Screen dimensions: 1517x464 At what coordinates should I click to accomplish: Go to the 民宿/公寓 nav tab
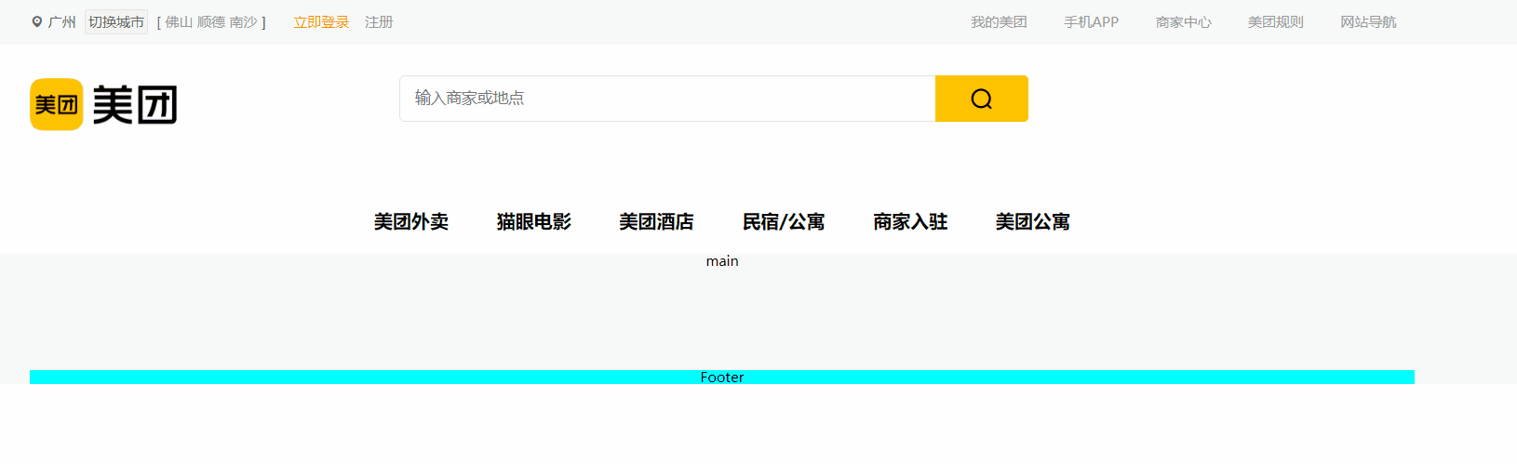click(x=784, y=221)
